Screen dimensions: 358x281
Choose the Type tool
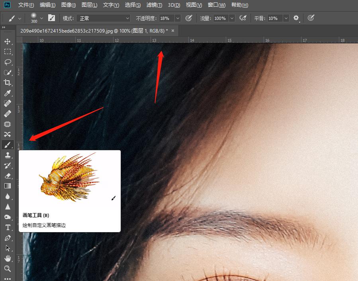tap(8, 227)
